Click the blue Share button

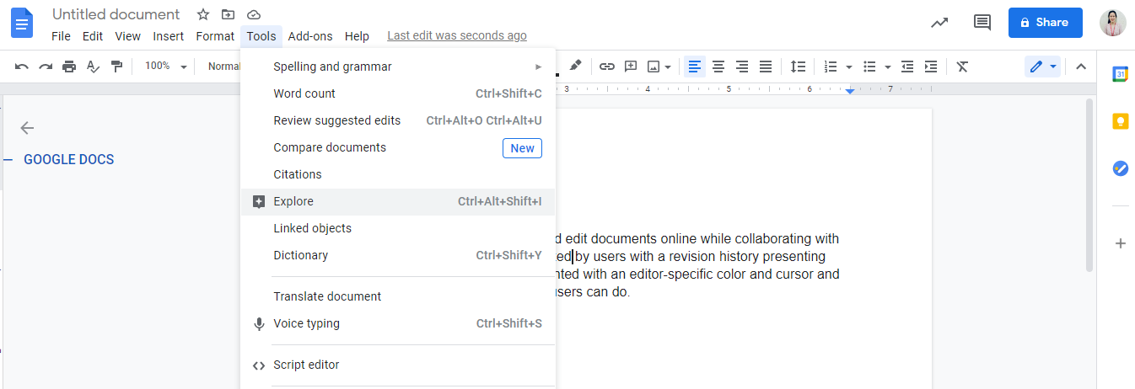[x=1045, y=23]
